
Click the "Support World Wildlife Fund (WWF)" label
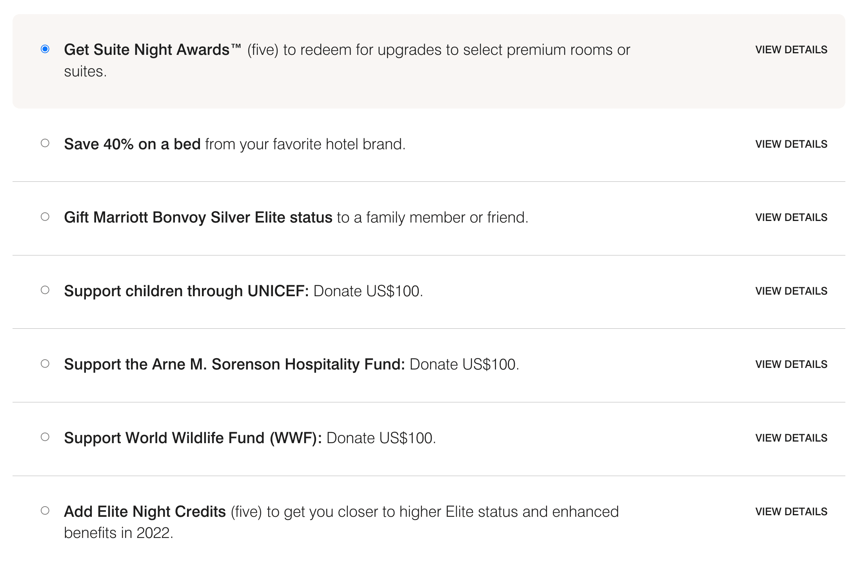pyautogui.click(x=193, y=438)
